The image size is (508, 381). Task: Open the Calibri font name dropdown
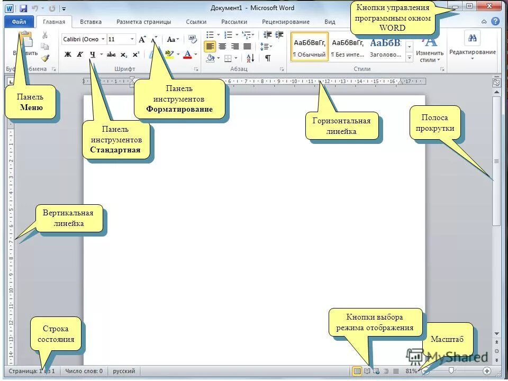[103, 39]
